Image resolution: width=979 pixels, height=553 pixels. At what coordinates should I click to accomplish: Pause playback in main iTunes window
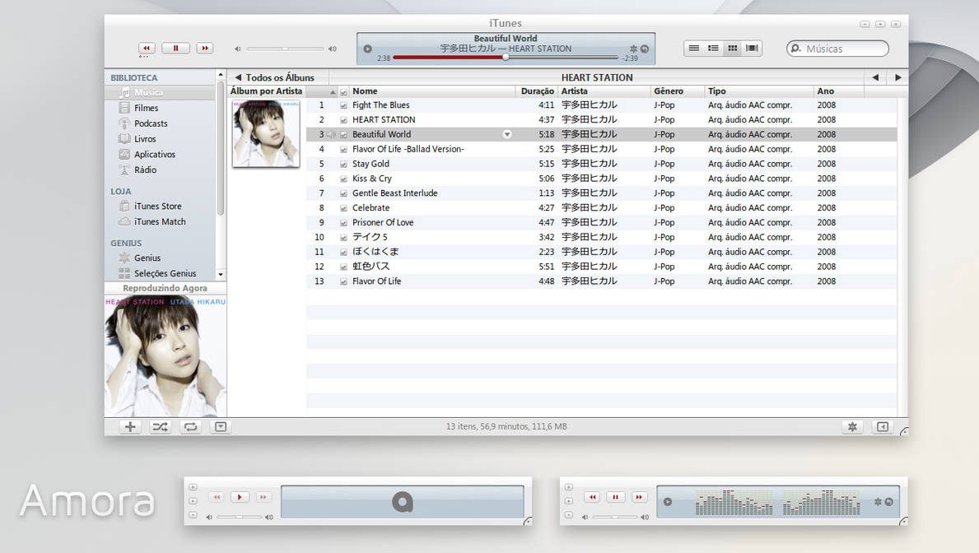click(x=175, y=48)
